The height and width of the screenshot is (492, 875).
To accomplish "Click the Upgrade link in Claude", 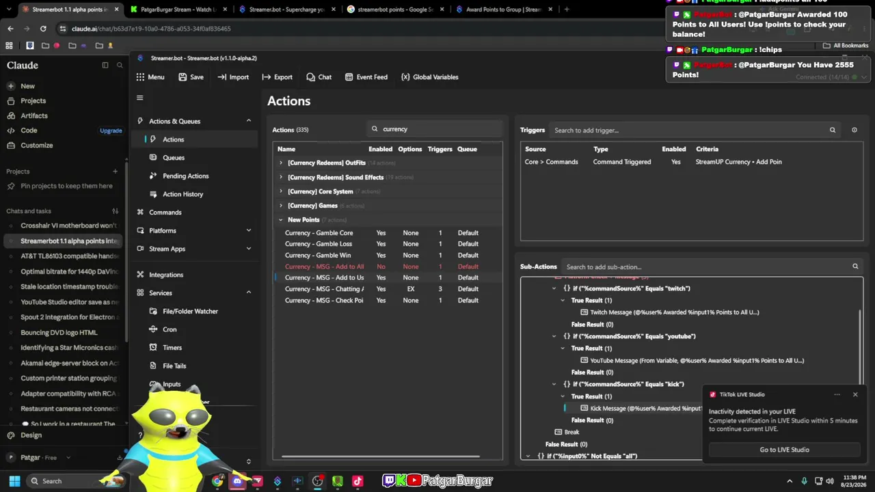I will [x=111, y=131].
